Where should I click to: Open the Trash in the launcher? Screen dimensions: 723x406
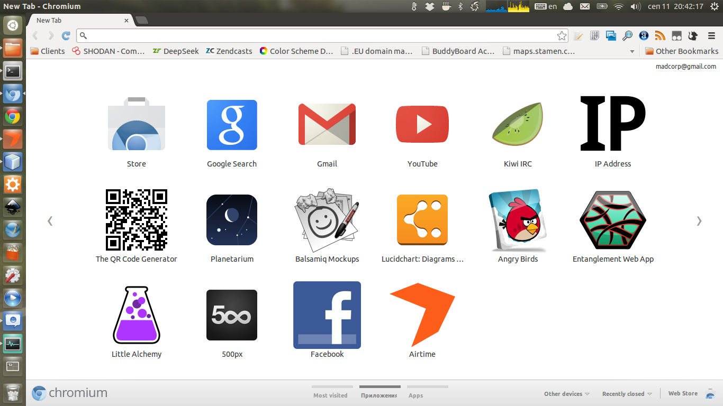click(13, 393)
